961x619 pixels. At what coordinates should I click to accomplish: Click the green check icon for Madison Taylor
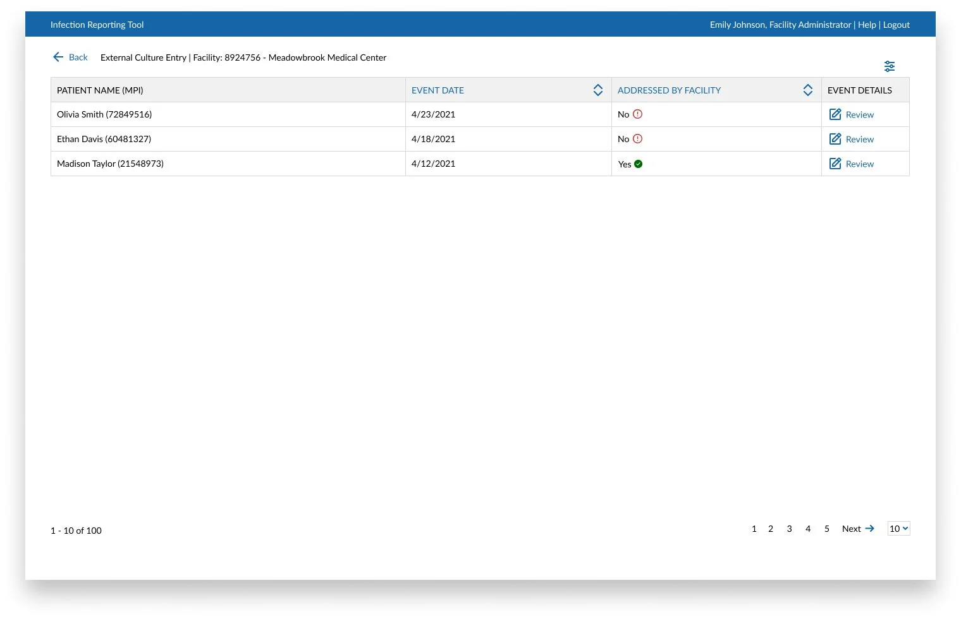coord(639,164)
